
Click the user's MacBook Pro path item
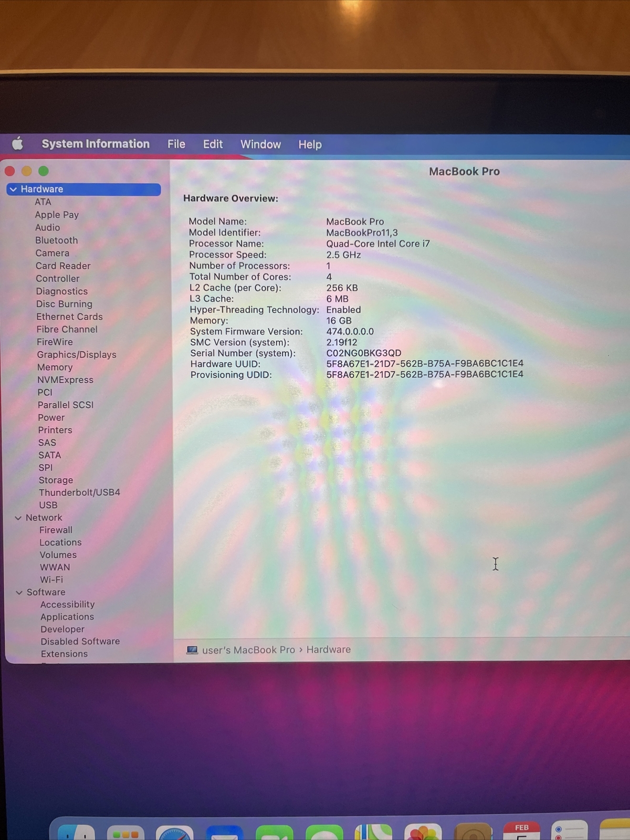tap(248, 650)
